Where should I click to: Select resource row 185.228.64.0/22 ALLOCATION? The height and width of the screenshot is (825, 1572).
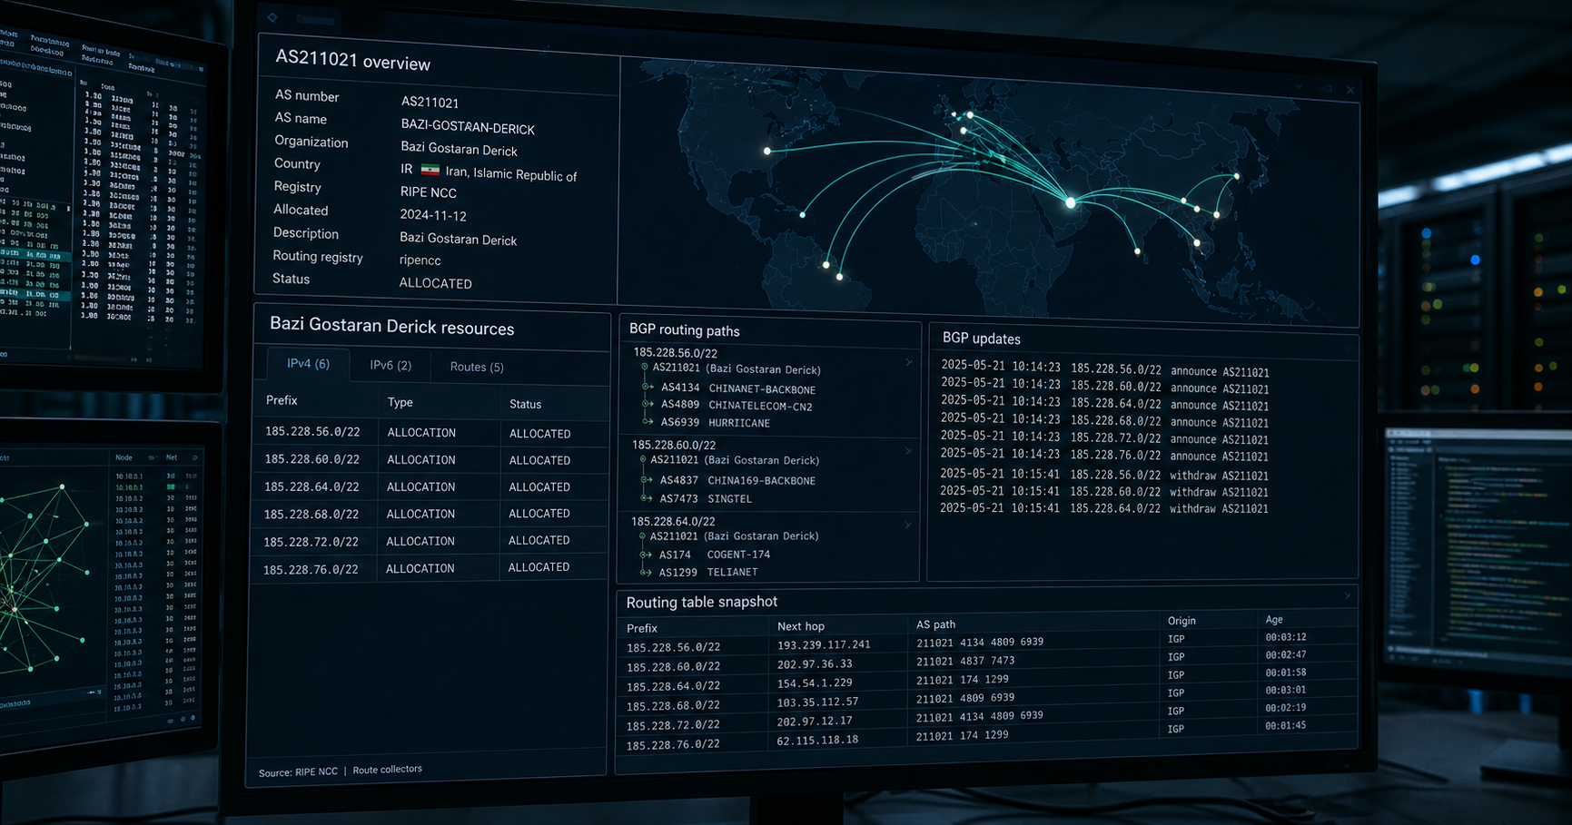coord(428,486)
